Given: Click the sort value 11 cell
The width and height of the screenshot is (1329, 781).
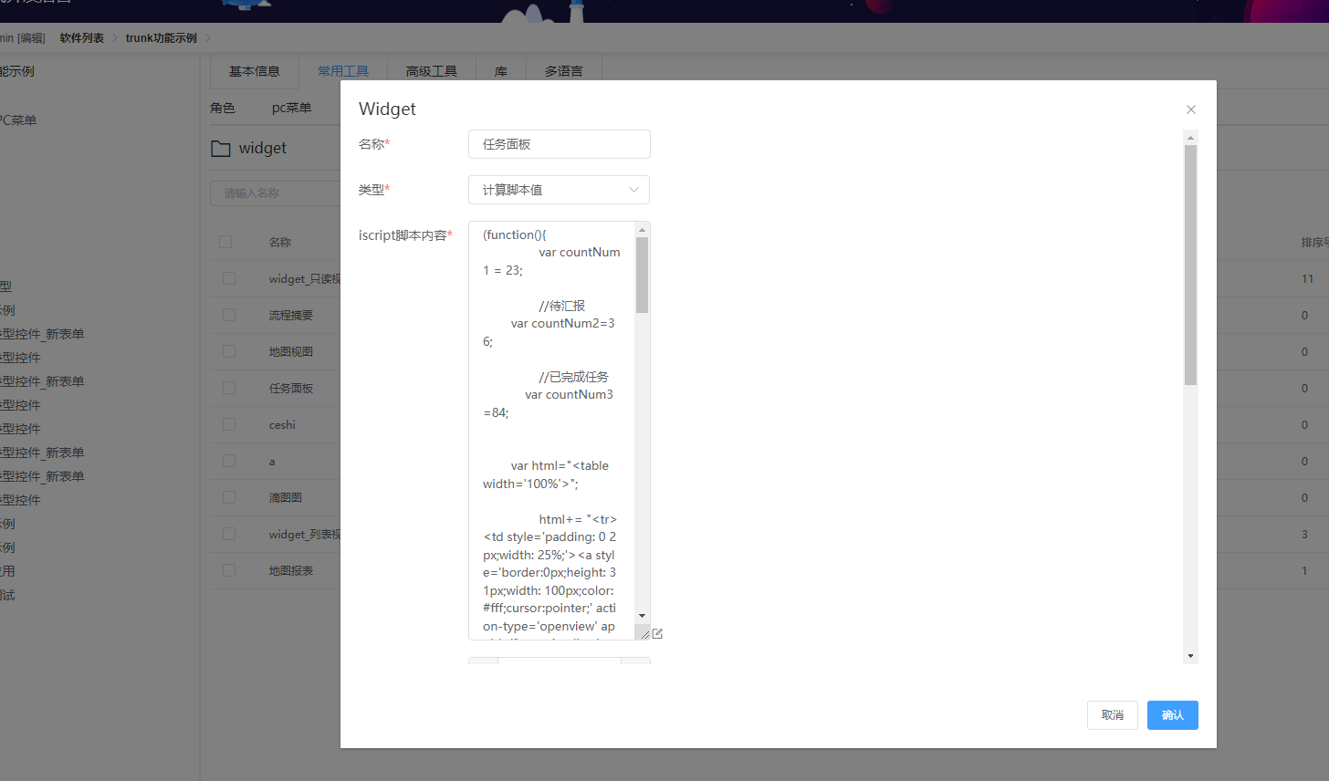Looking at the screenshot, I should 1308,278.
